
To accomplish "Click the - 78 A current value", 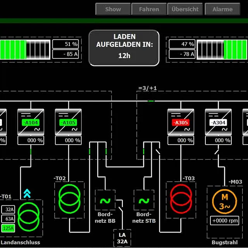I will click(x=182, y=54).
